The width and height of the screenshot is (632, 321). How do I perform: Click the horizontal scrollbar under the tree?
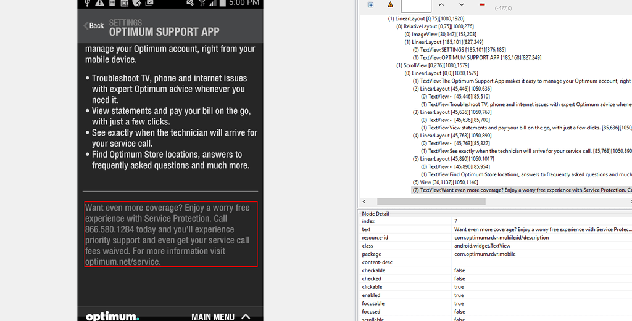[432, 201]
